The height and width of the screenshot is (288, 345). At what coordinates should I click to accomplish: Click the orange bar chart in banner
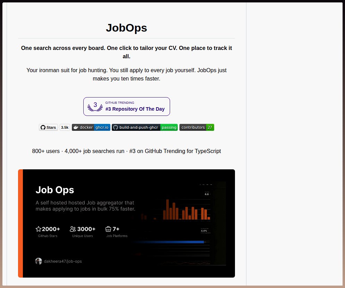pos(186,210)
